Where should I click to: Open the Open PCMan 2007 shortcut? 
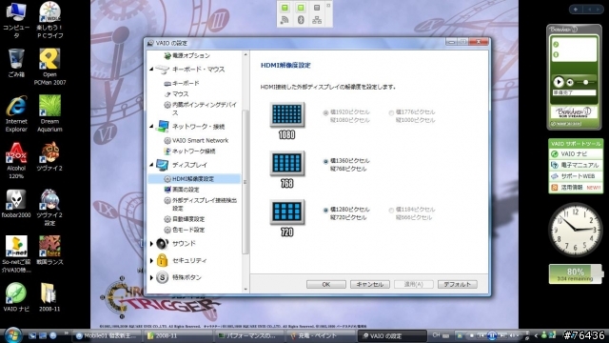49,67
